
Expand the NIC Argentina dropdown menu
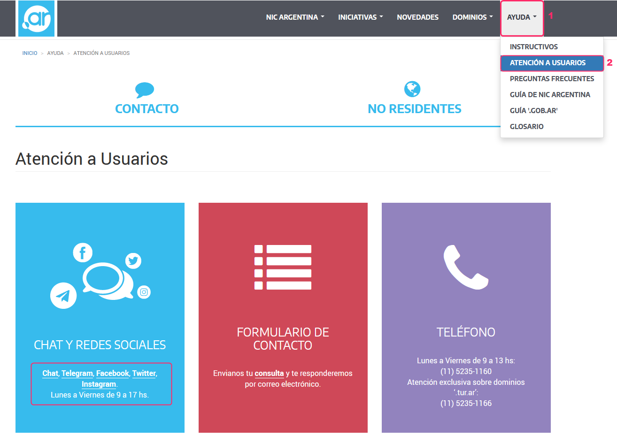295,17
